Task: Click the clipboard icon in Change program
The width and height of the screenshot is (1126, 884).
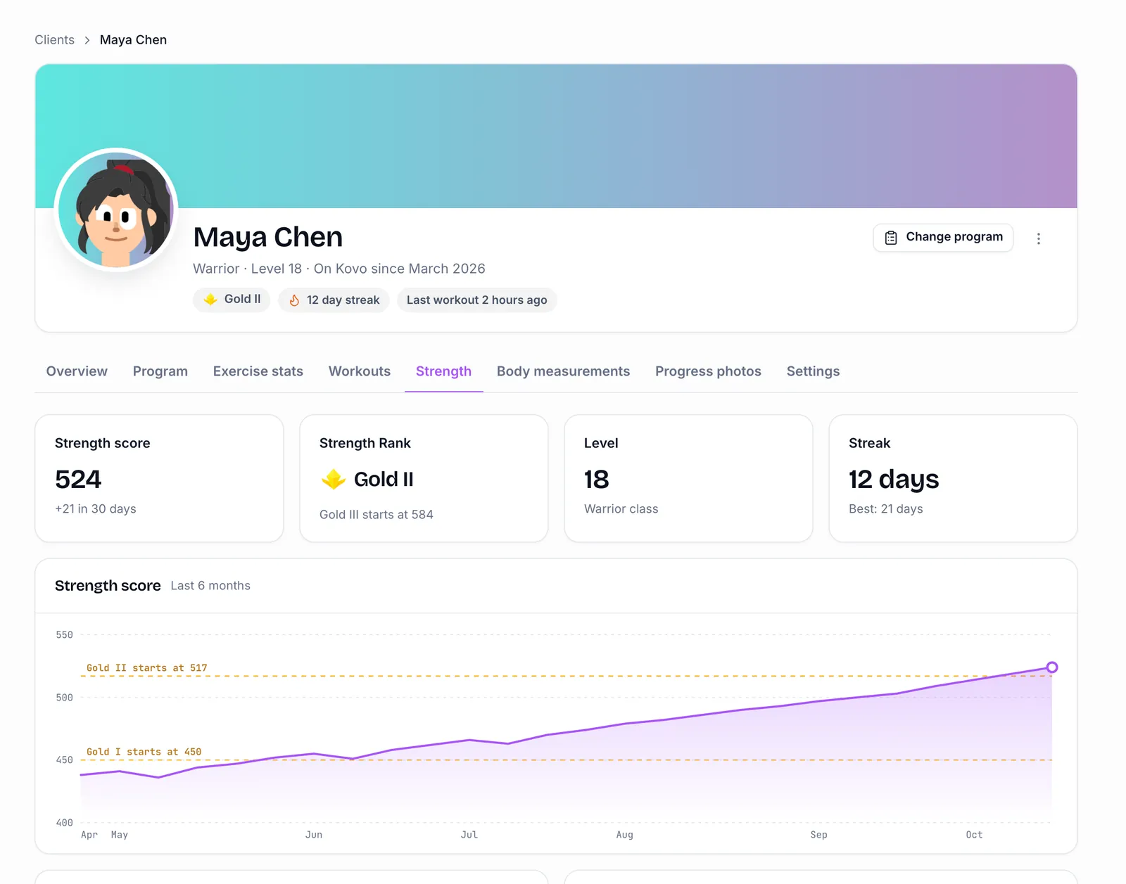Action: coord(891,238)
